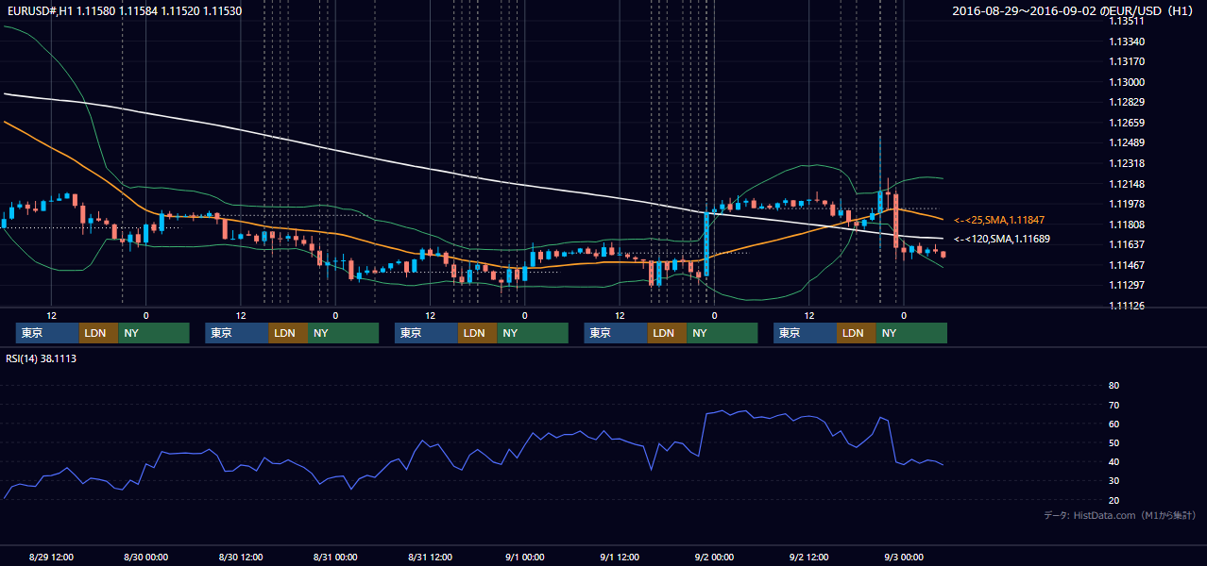
Task: Click the 1.13170 price axis value
Action: click(1126, 62)
